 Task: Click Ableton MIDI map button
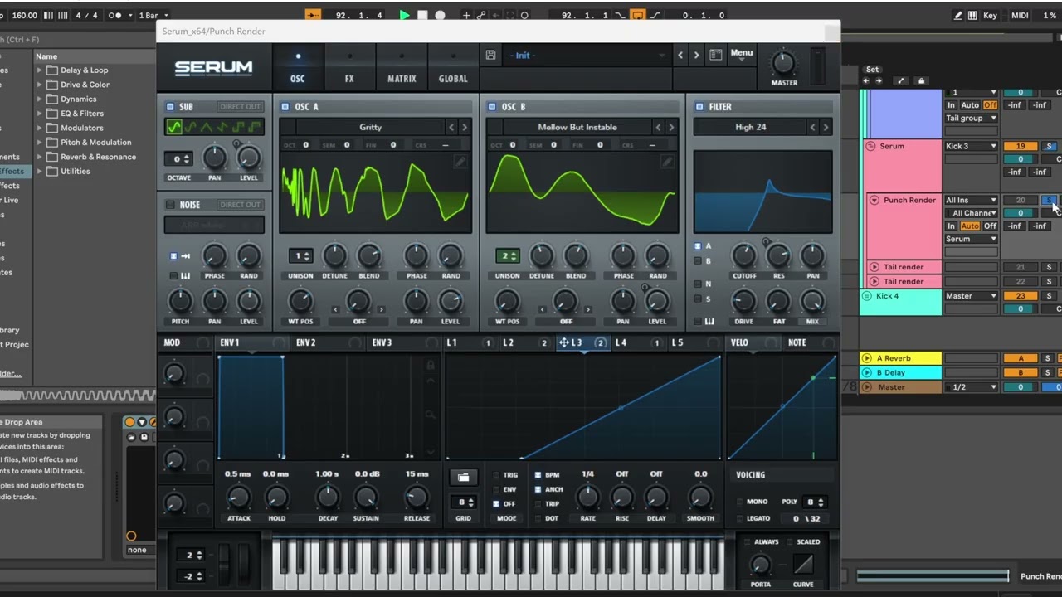[1020, 15]
